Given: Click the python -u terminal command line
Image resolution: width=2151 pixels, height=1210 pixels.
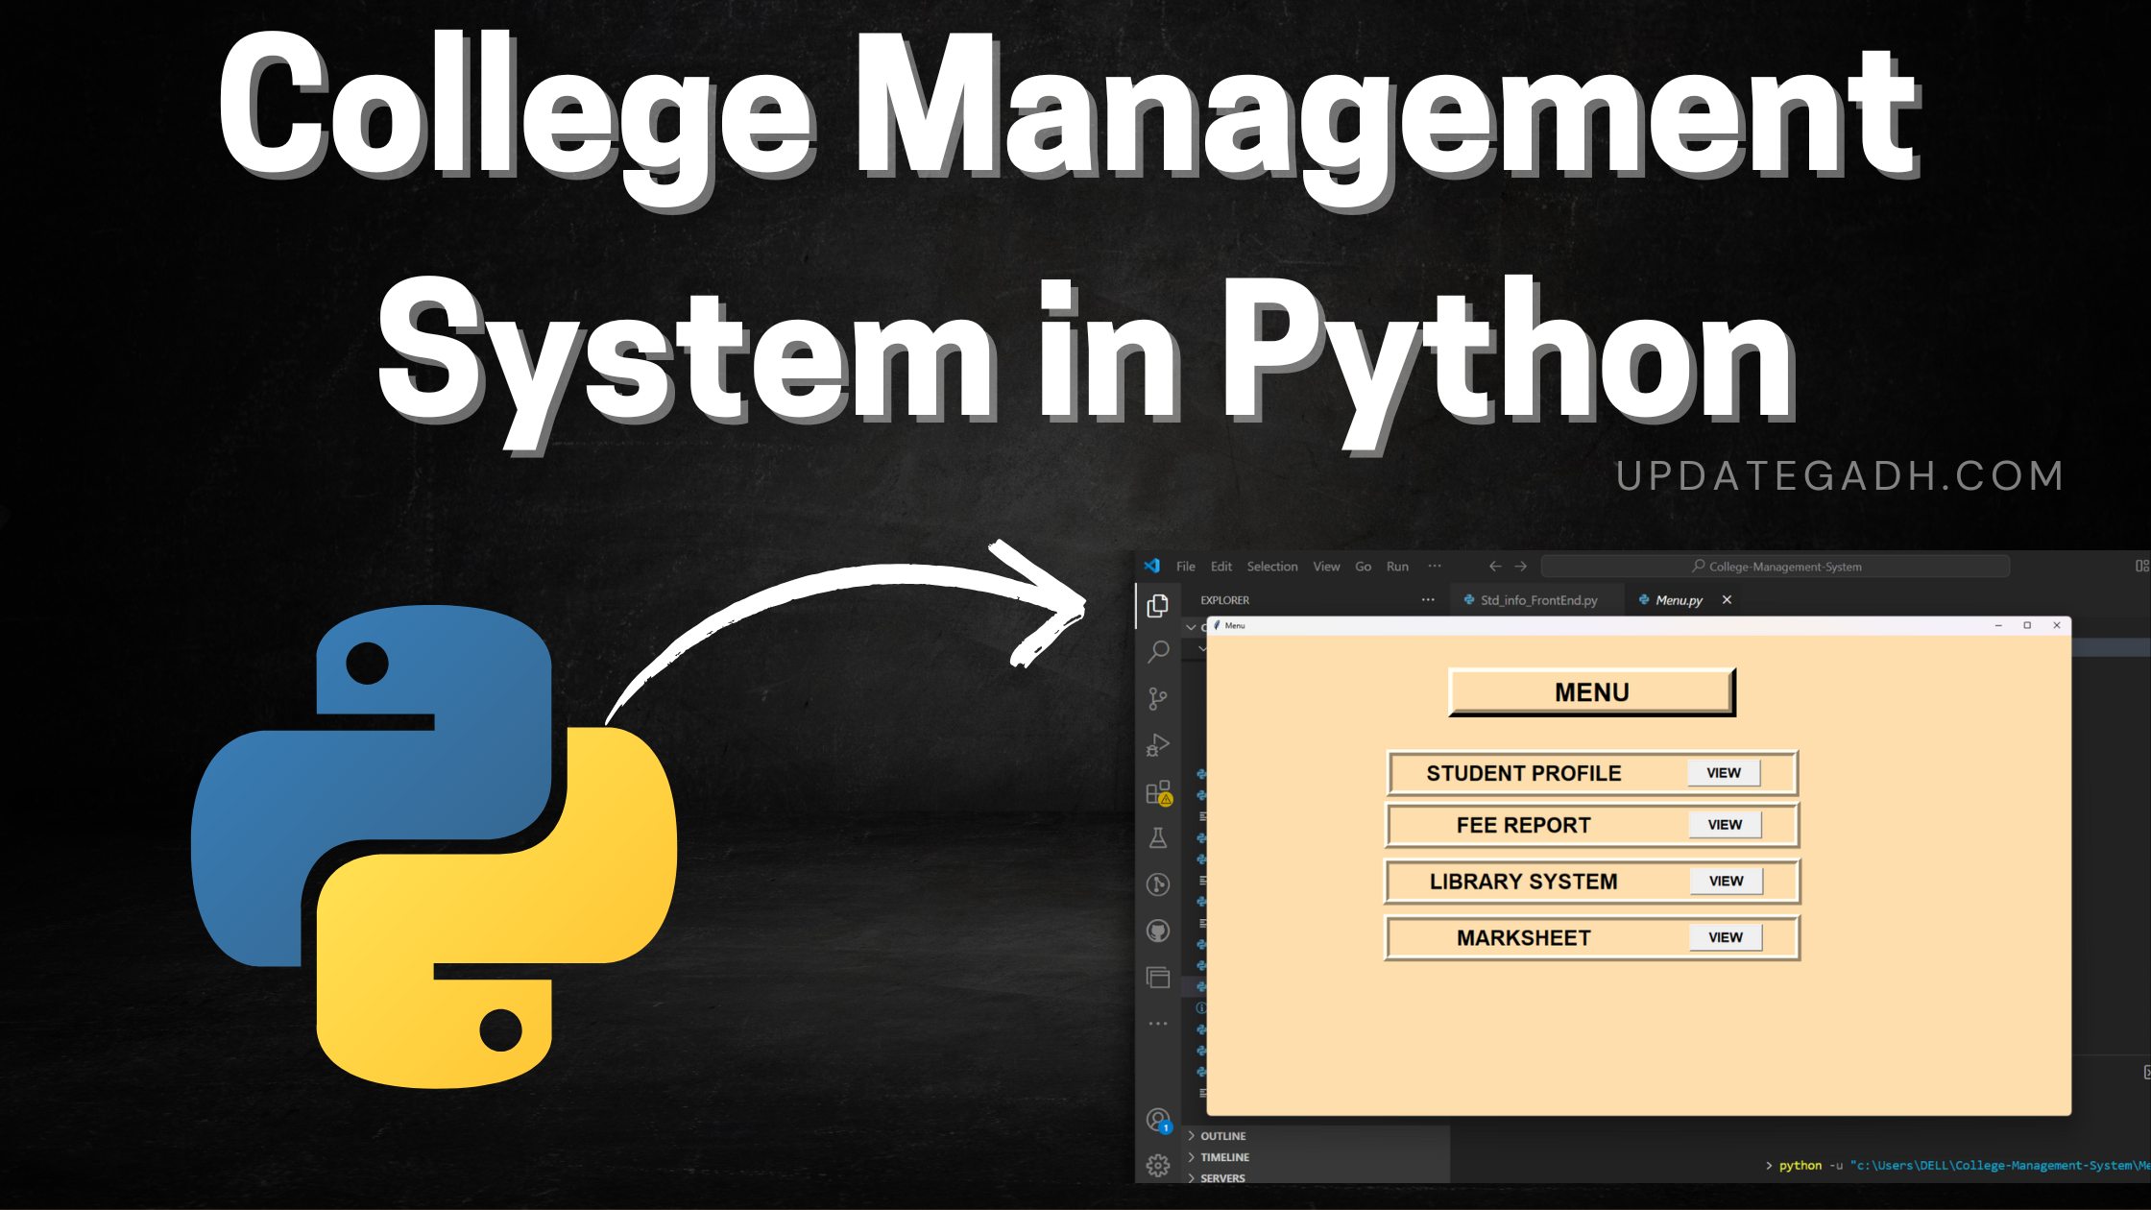Looking at the screenshot, I should (x=1957, y=1166).
